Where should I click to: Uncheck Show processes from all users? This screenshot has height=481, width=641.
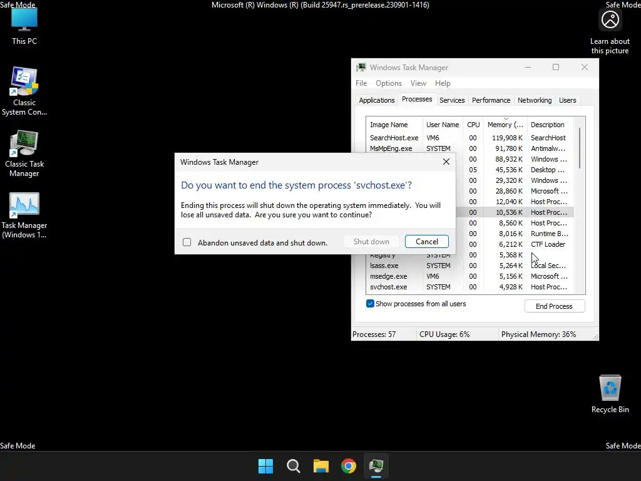(370, 304)
